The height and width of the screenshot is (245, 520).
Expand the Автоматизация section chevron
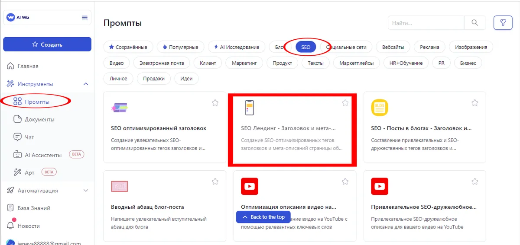coord(85,191)
